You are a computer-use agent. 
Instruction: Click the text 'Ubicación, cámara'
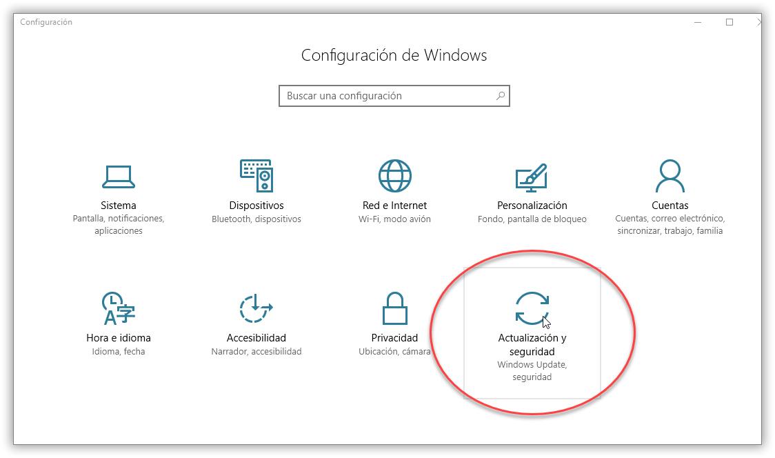click(x=394, y=352)
